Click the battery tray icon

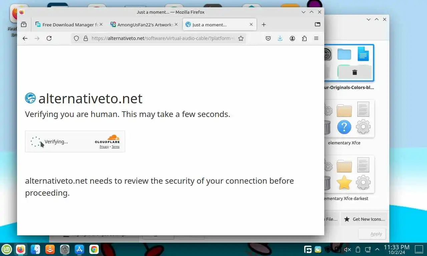point(358,249)
